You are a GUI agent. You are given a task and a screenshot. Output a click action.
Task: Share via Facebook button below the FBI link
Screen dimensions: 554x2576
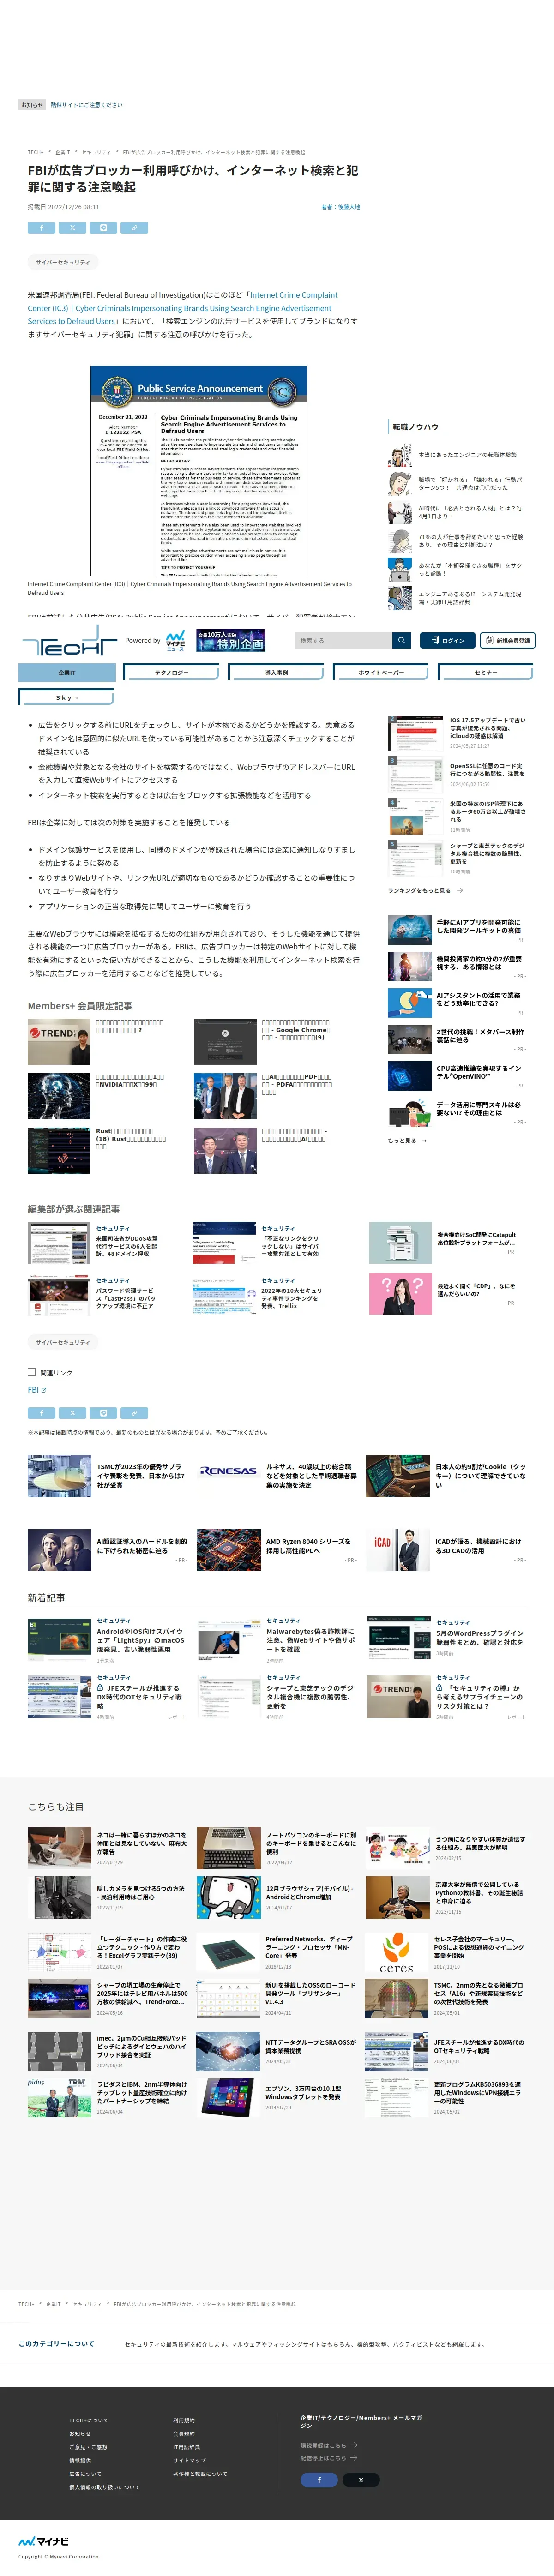tap(41, 1413)
